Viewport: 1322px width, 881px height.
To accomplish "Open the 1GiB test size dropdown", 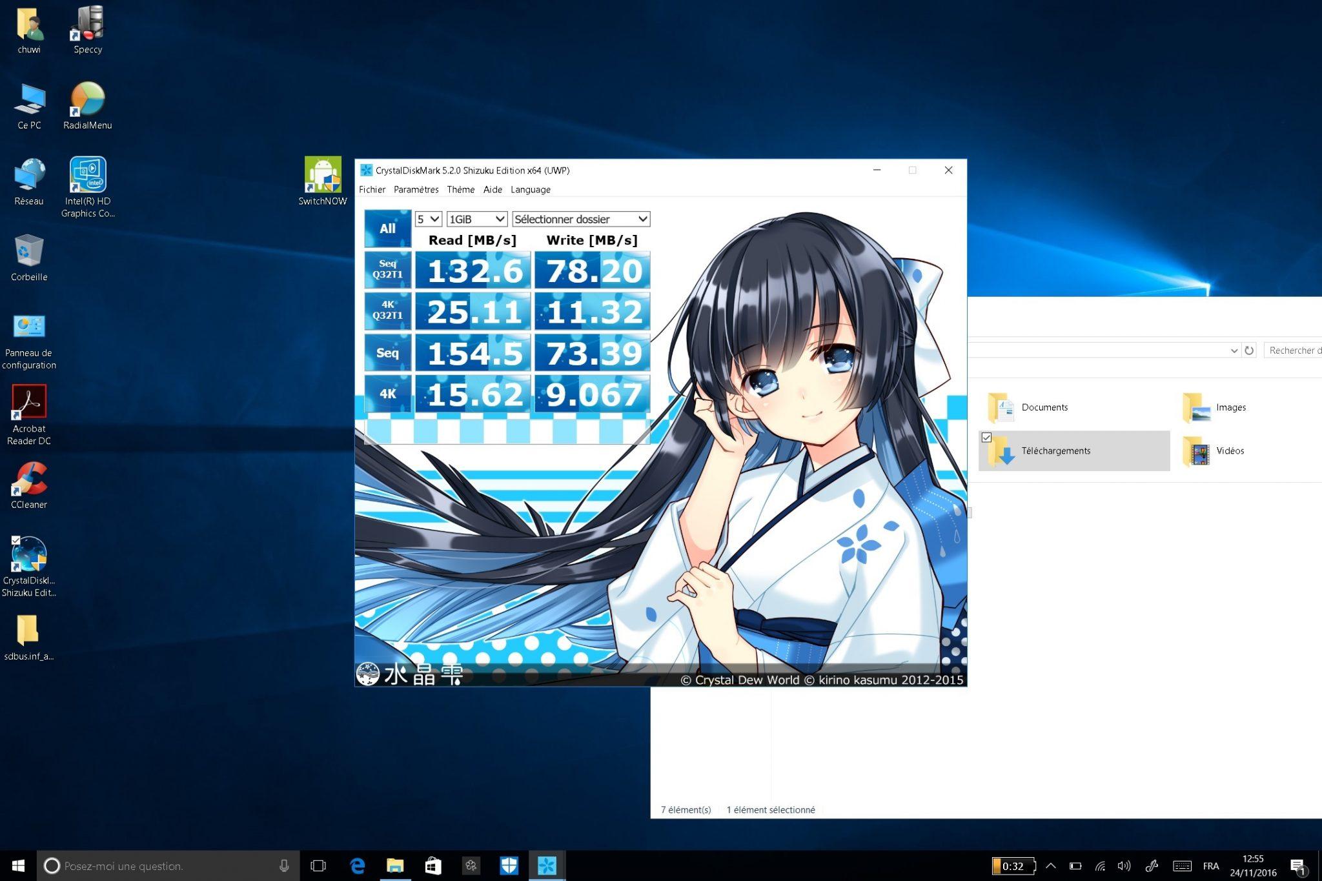I will click(x=476, y=219).
